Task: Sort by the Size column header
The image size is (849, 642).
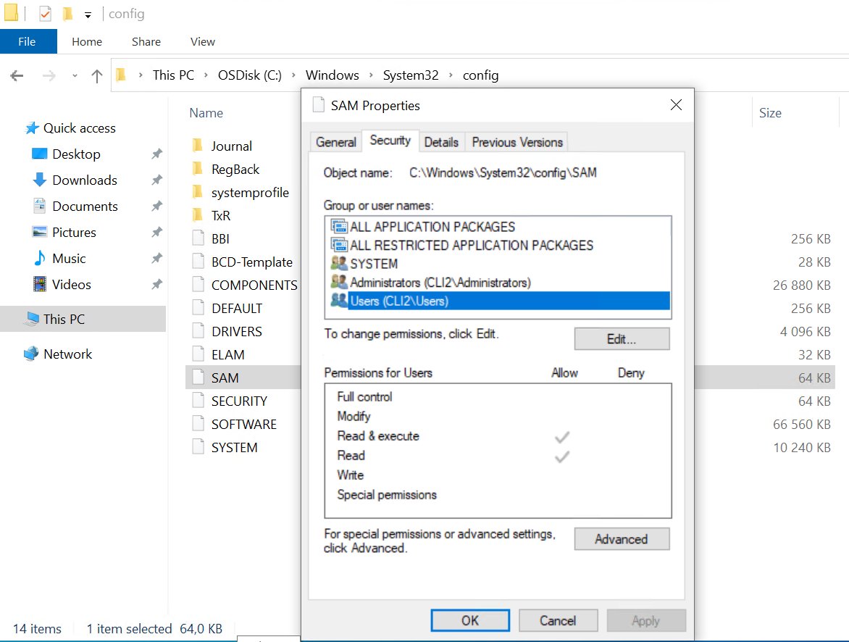Action: click(x=770, y=113)
